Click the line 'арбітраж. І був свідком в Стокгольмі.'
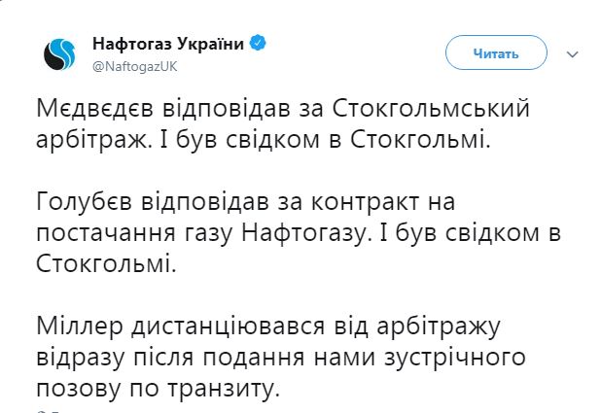Screen dimensions: 601x413 (x=261, y=138)
